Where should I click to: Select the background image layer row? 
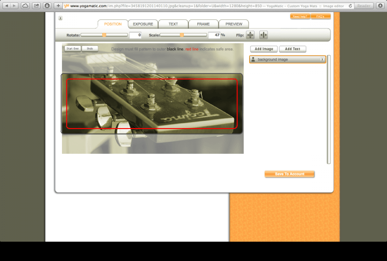(287, 59)
